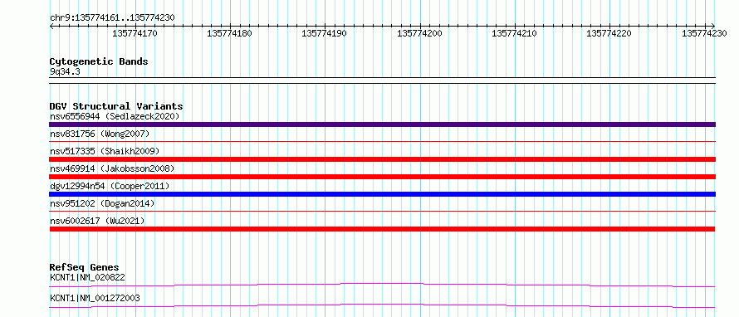The image size is (739, 317).
Task: Open the RefSeq Genes track heading
Action: [x=85, y=268]
